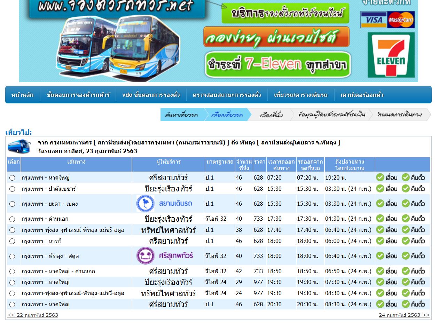Go to next day 24 กุมภาพันธ์ 2563 >>
The width and height of the screenshot is (438, 323).
click(404, 315)
